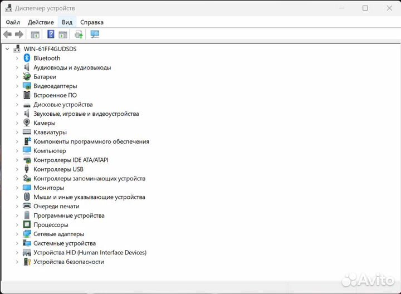401x294 pixels.
Task: Click the Диспетчер устройств title bar icon
Action: (x=9, y=8)
